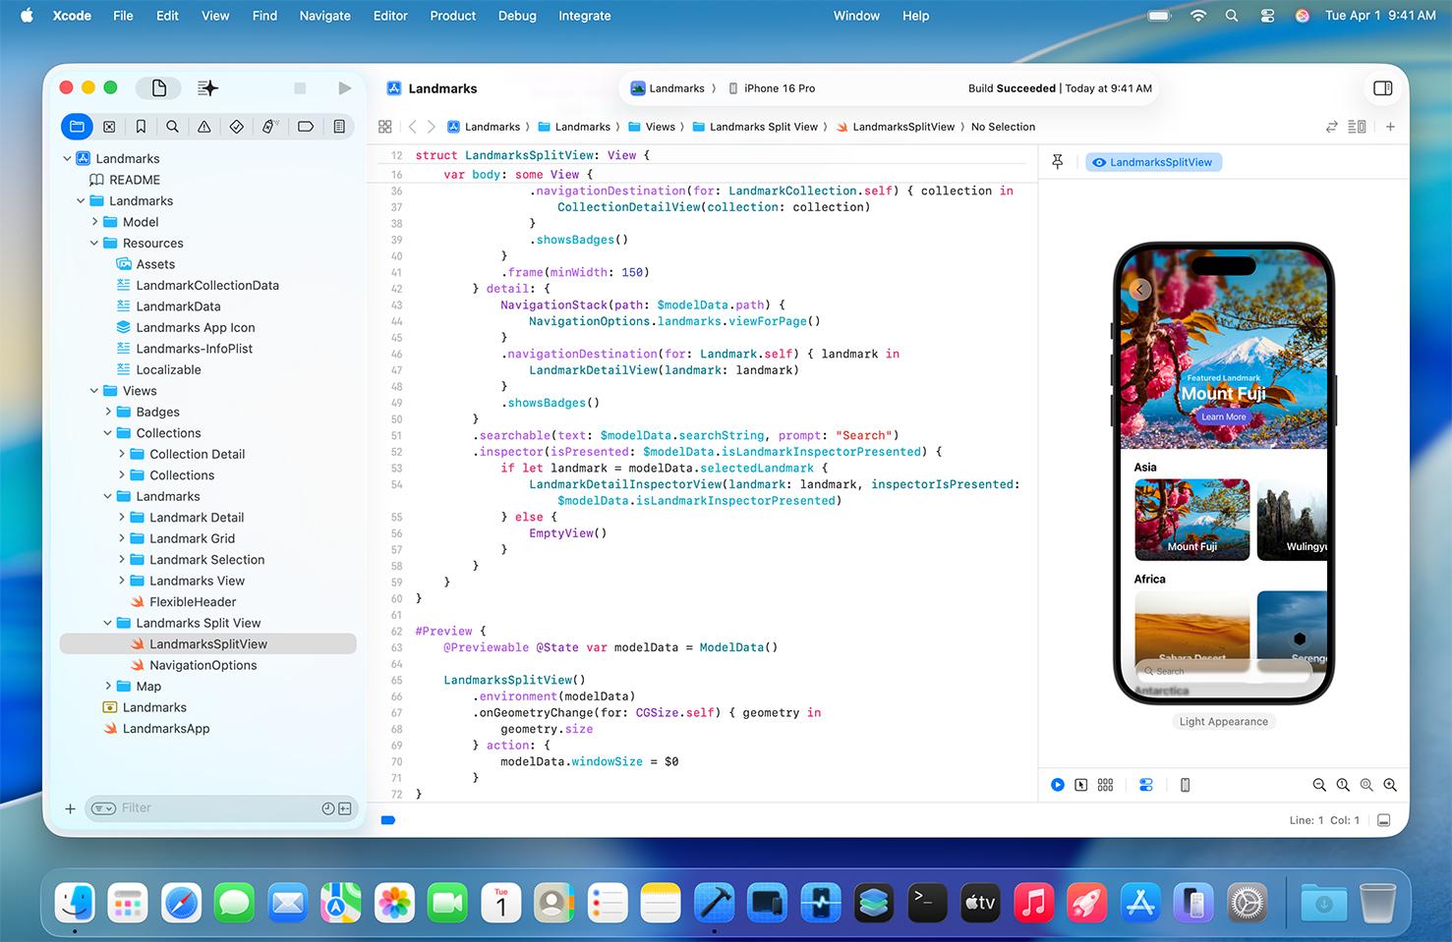Collapse the Resources folder

(x=94, y=243)
